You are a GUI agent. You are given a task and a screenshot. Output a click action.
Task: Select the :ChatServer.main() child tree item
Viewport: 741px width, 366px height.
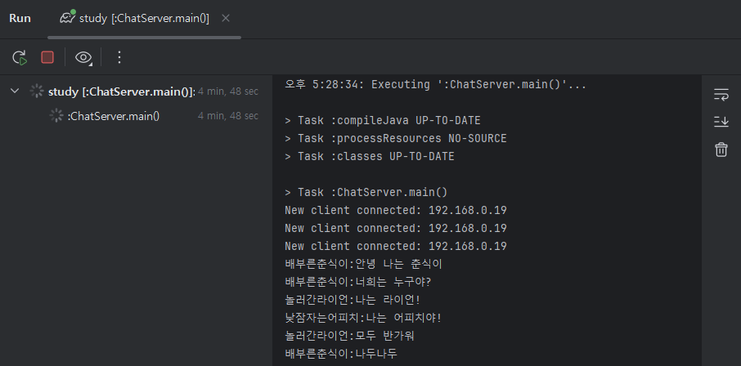pos(114,116)
